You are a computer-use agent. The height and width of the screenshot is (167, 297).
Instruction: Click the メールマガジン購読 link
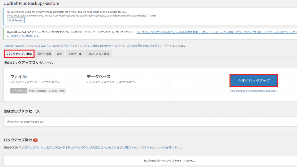pos(86,46)
